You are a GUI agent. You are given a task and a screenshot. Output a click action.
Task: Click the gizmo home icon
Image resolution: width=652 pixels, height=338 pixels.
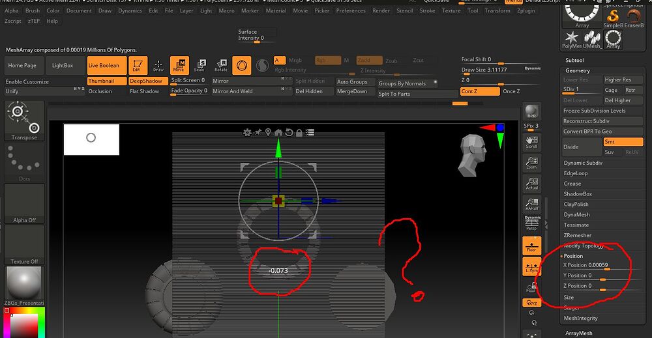pos(278,132)
